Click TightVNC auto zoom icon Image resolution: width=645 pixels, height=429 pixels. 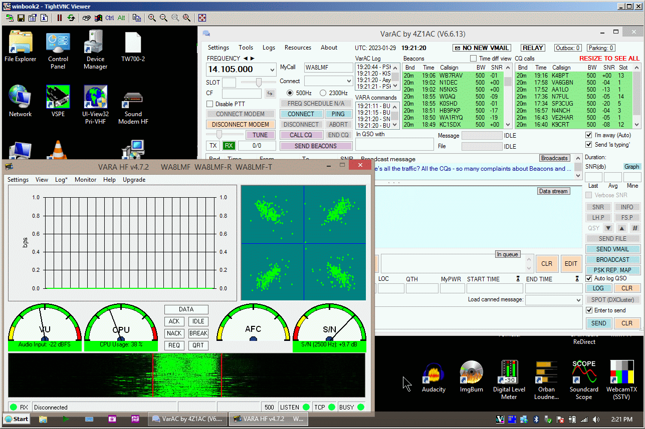[187, 18]
